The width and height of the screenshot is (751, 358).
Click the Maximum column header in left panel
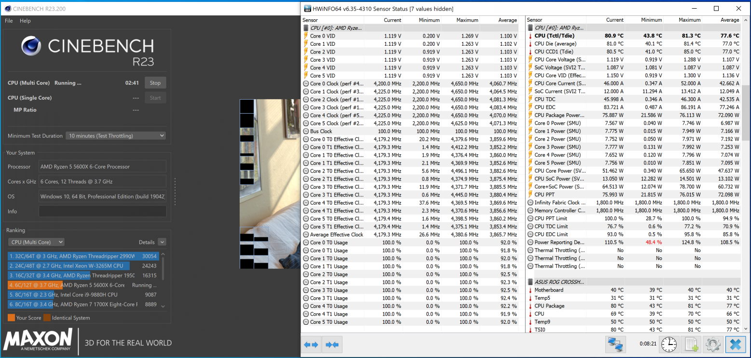click(467, 20)
